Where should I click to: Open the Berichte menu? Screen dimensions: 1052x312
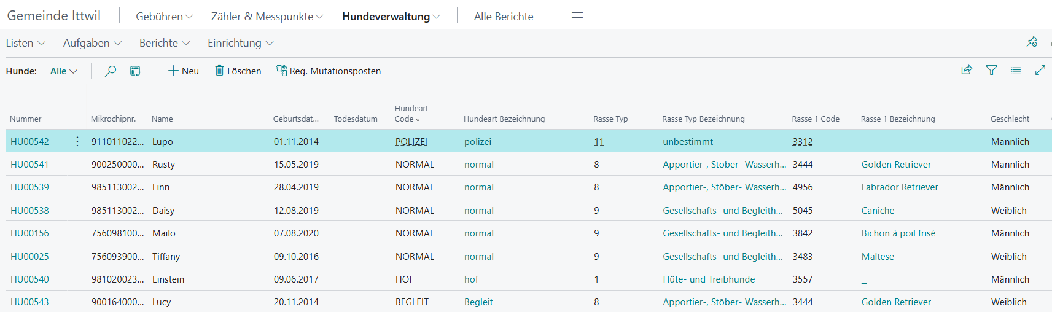[165, 43]
